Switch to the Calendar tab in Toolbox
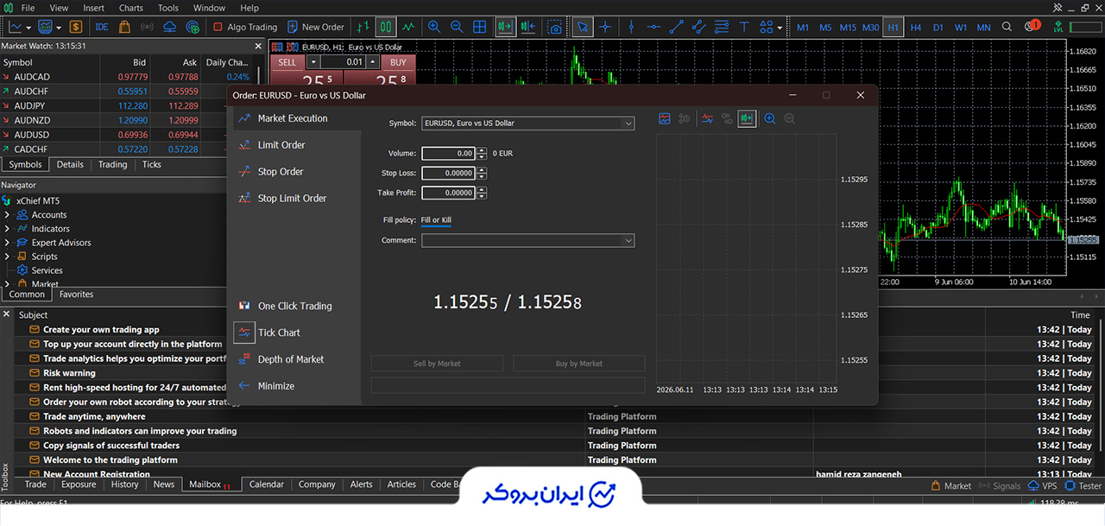 (266, 485)
